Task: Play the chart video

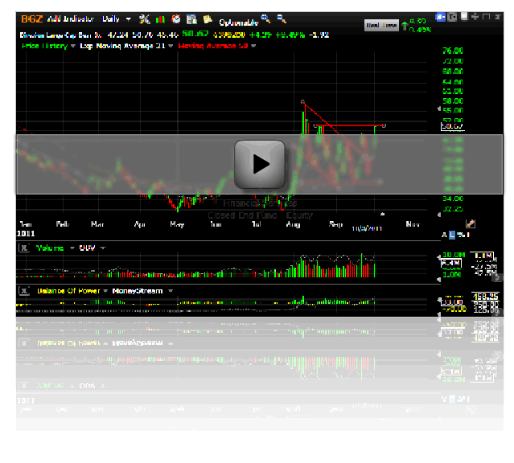Action: 260,164
